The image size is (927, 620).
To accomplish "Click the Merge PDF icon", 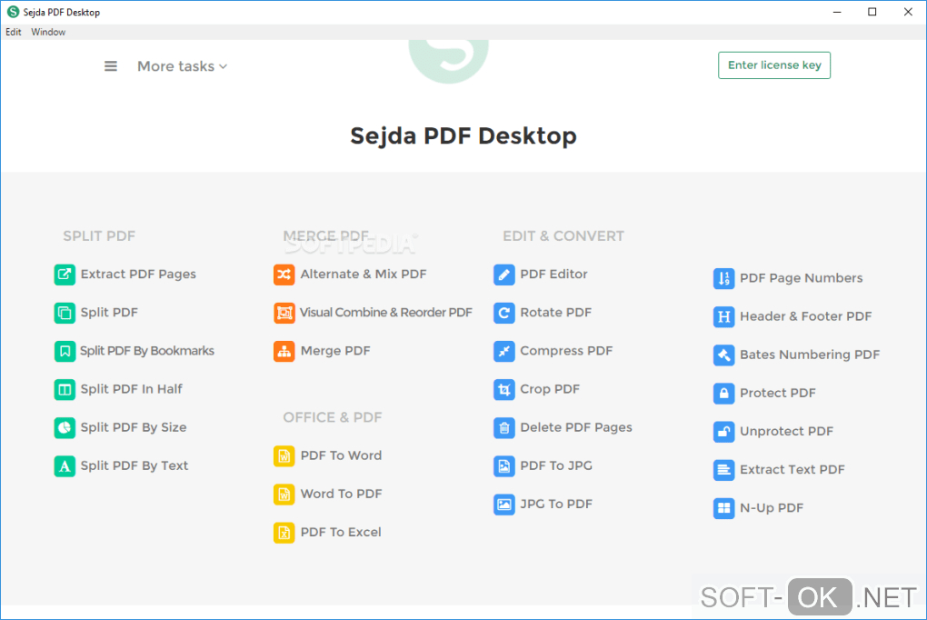I will tap(284, 351).
